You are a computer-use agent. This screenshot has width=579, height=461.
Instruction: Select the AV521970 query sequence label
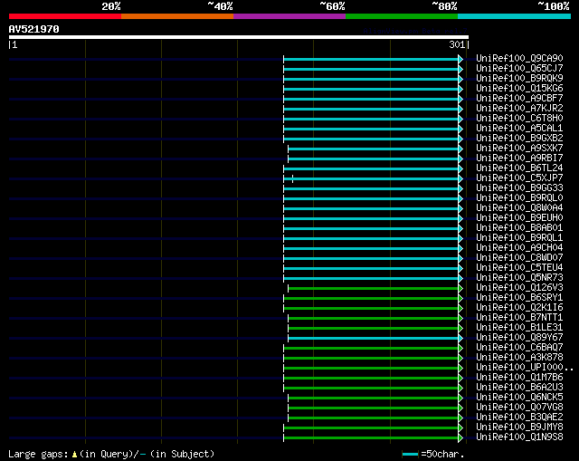pos(34,29)
